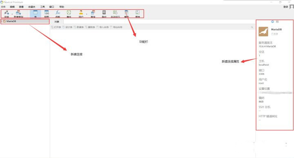The height and width of the screenshot is (158, 294).
Task: Open the 查看 (View) menu
Action: tap(21, 7)
